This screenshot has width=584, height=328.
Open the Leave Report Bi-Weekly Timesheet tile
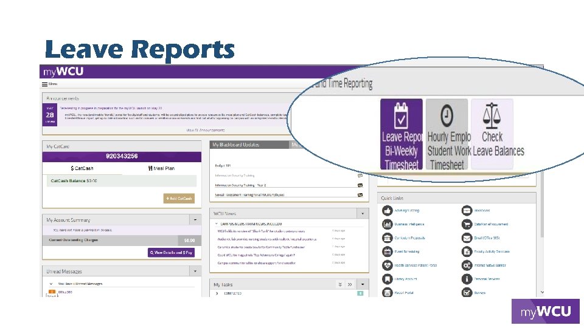(x=401, y=134)
